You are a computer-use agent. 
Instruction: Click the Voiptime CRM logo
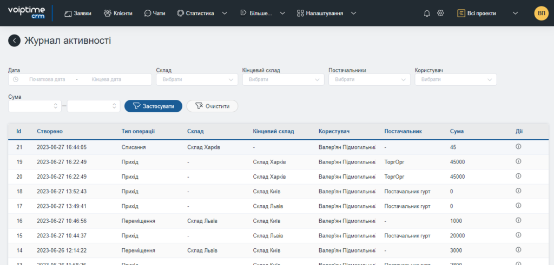pyautogui.click(x=26, y=13)
